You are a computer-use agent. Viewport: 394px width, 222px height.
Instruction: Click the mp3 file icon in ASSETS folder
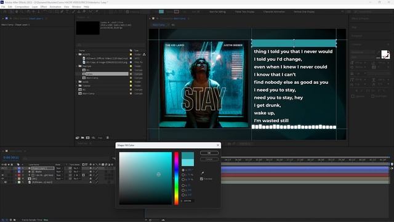(84, 58)
